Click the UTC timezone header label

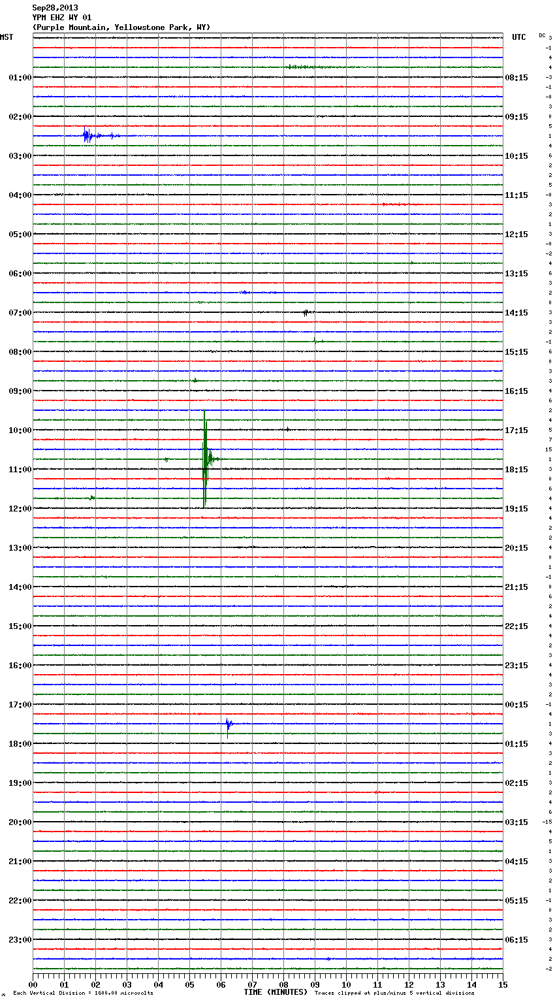(x=519, y=37)
